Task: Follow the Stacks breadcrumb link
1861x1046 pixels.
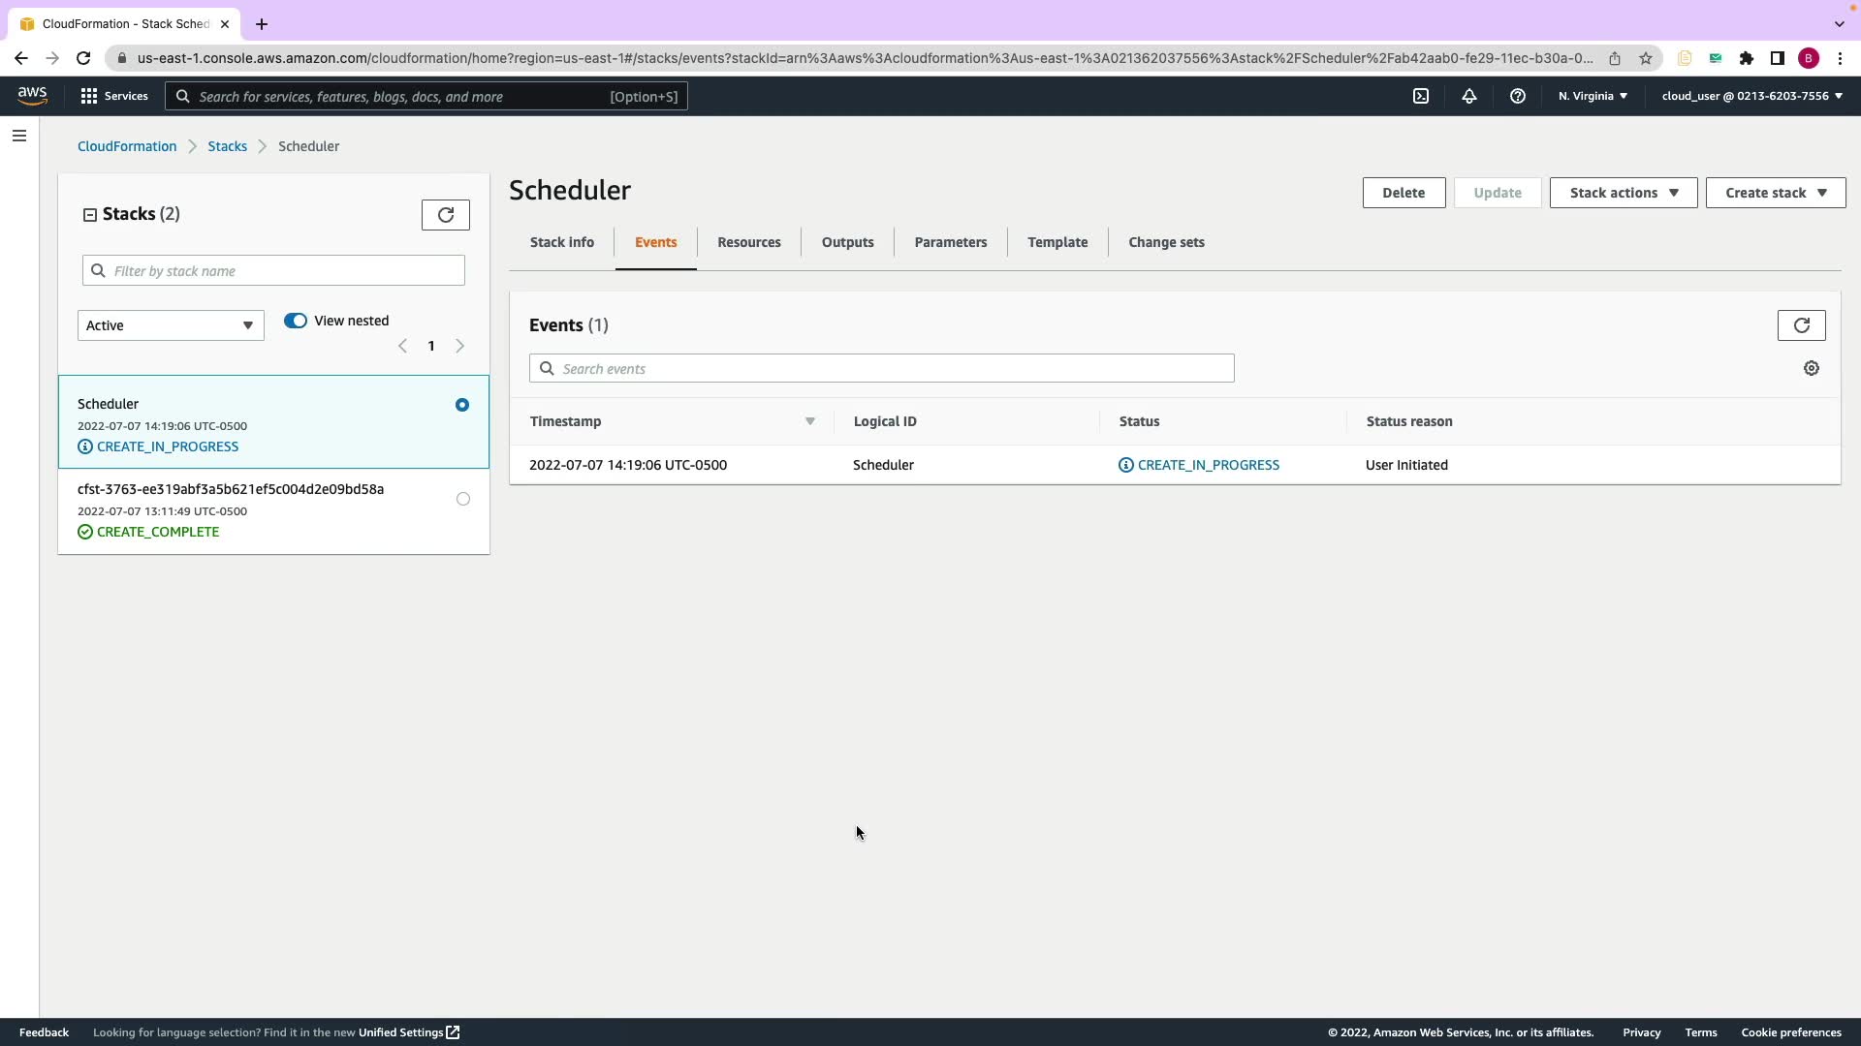Action: (227, 146)
